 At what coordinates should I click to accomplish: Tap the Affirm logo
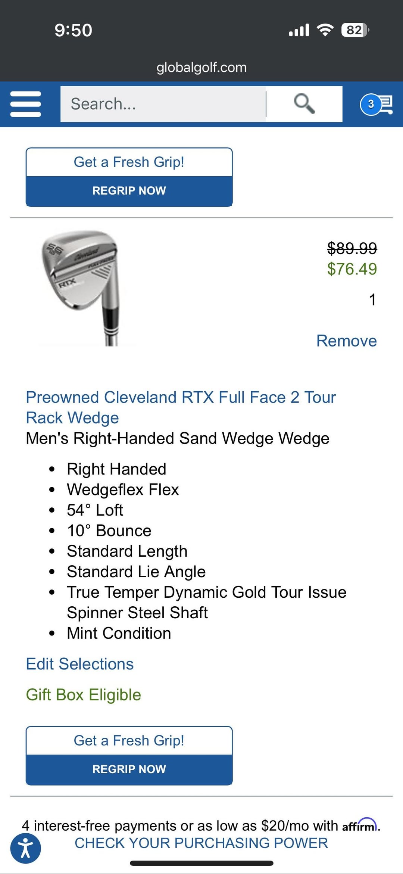click(x=360, y=825)
